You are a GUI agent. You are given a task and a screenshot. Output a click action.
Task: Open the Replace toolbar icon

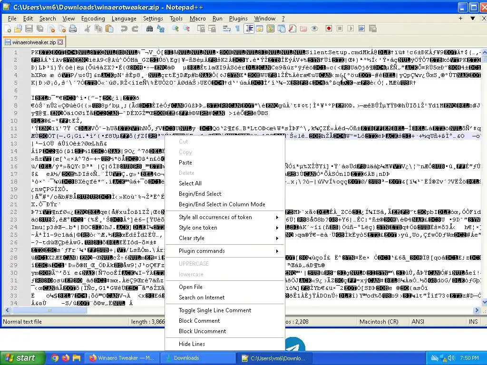(x=161, y=29)
